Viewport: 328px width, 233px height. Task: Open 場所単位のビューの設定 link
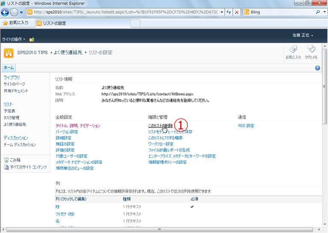pos(74,168)
